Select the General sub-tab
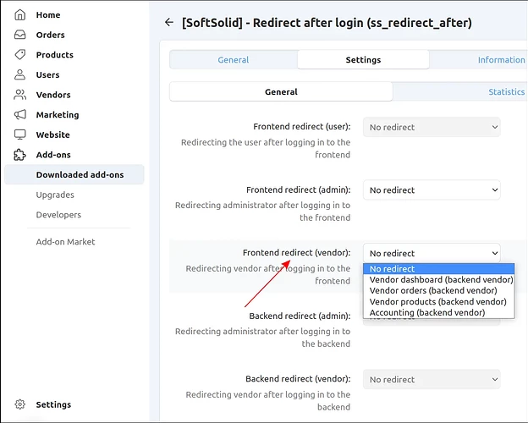The width and height of the screenshot is (528, 423). coord(281,91)
